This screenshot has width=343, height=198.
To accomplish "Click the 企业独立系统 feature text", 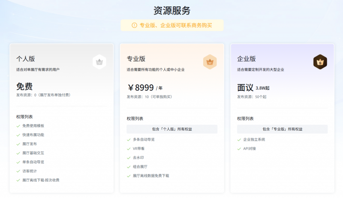I will (x=254, y=140).
